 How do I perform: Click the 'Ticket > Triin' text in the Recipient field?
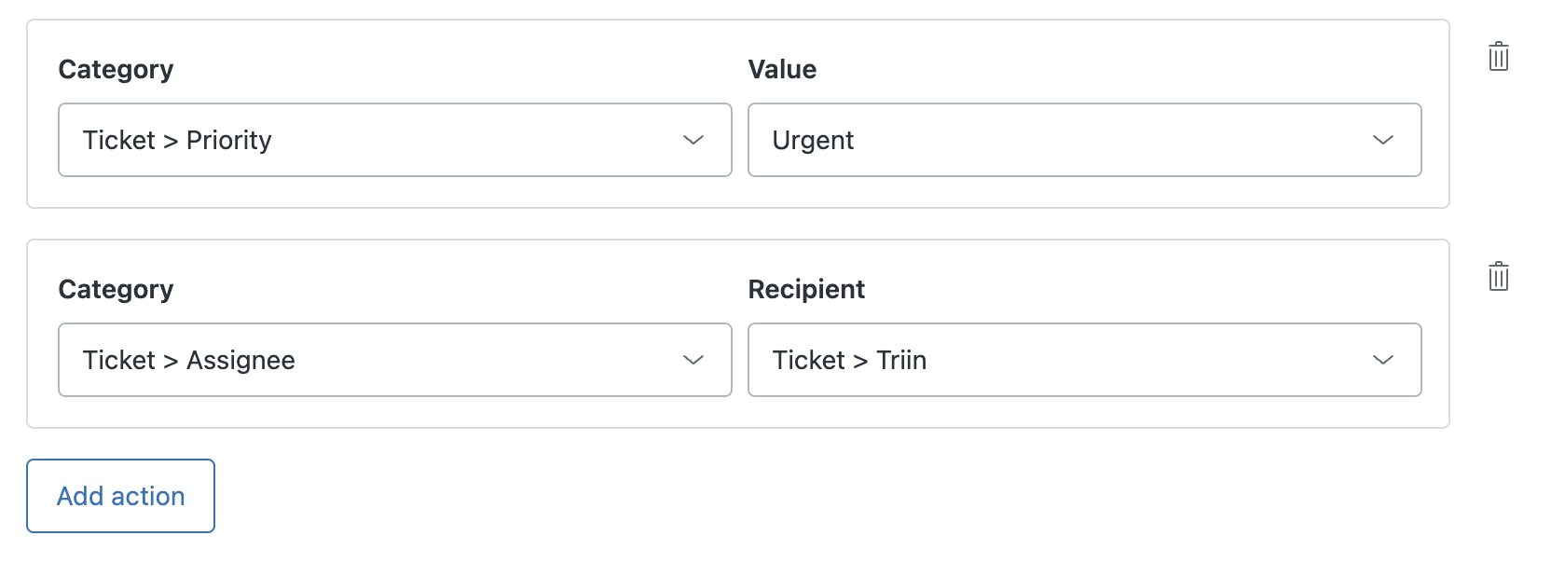[x=849, y=361]
